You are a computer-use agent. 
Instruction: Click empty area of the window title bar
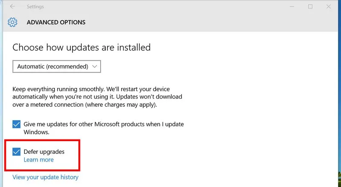tap(170, 6)
